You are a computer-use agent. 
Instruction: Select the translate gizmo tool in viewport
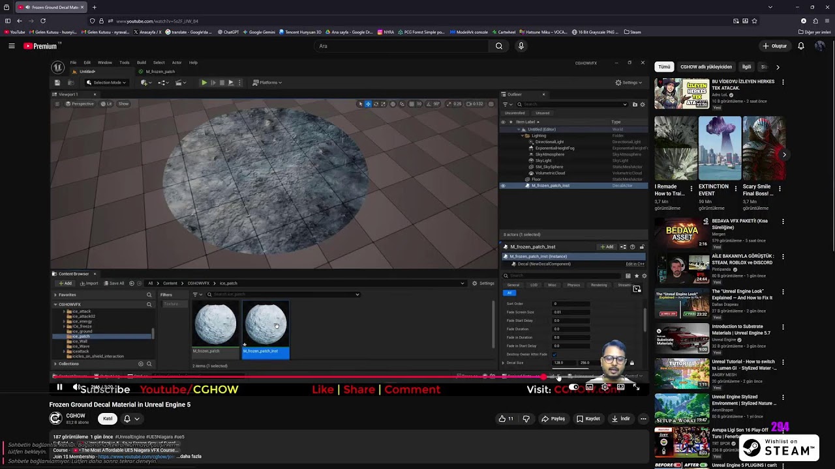click(x=368, y=104)
